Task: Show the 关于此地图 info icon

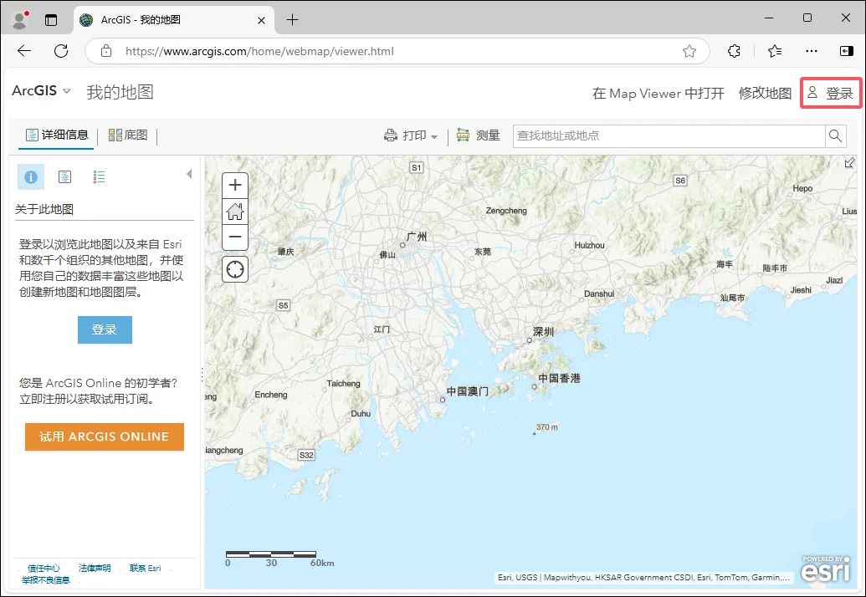Action: pyautogui.click(x=31, y=177)
